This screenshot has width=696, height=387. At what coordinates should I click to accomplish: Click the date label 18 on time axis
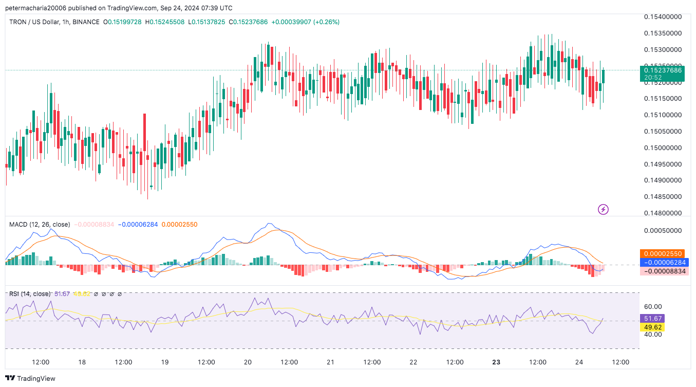(82, 362)
